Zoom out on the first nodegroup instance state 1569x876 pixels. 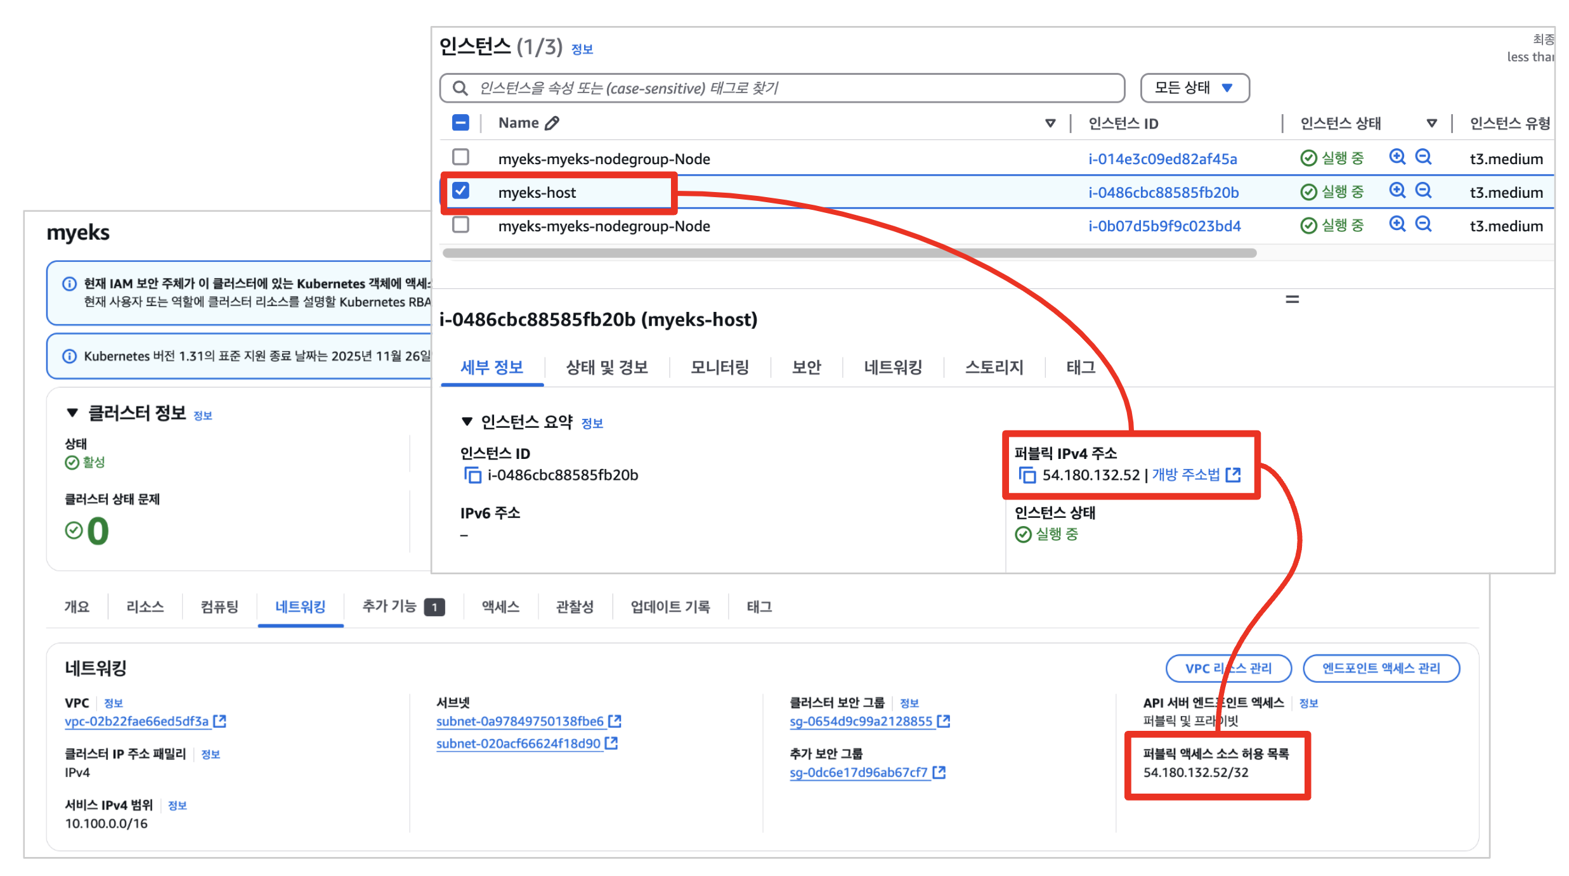[1423, 157]
